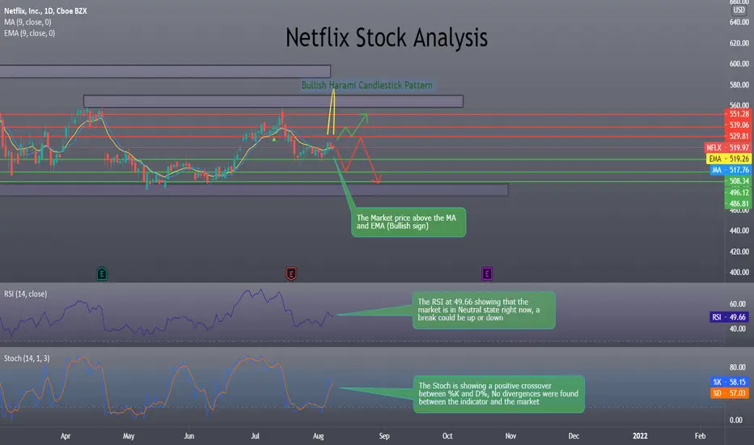Click Jun on the time axis
This screenshot has height=445, width=754.
(189, 436)
